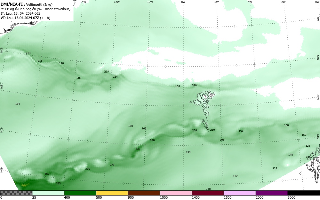
Task: Click the map value 360
Action: [x=47, y=174]
